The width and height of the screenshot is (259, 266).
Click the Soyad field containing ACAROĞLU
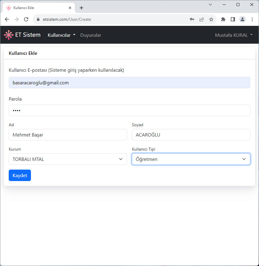(191, 135)
